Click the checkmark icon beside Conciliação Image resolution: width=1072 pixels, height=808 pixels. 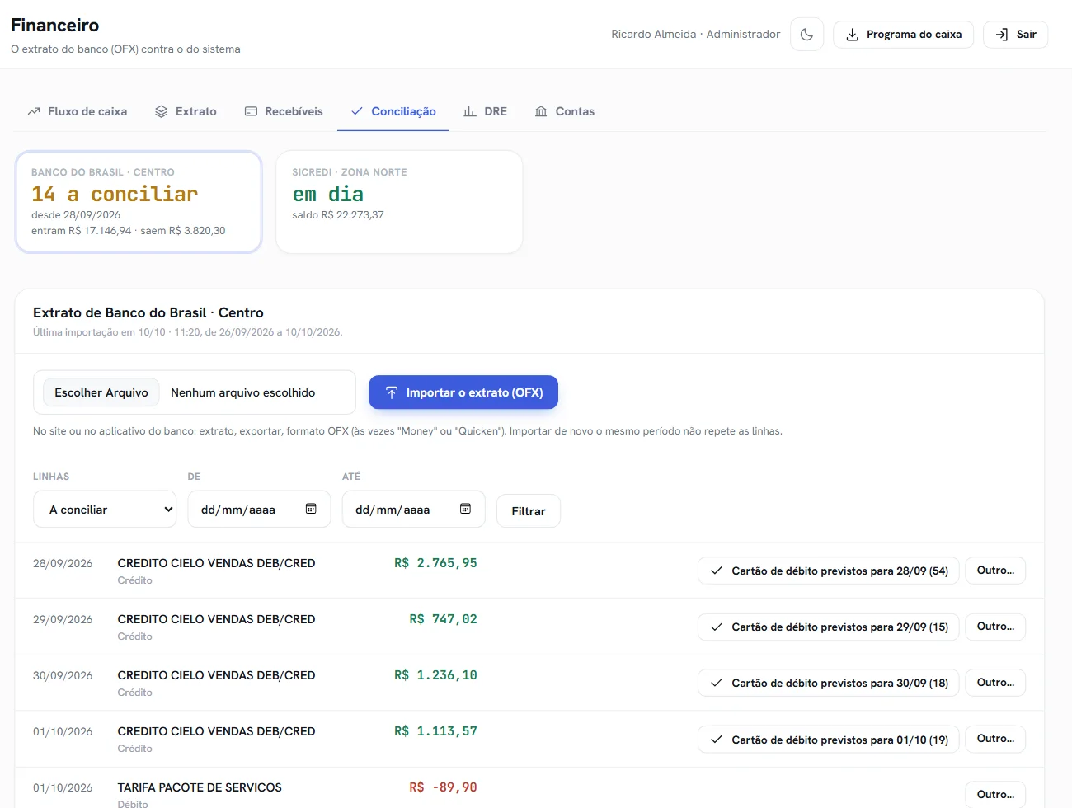coord(357,111)
